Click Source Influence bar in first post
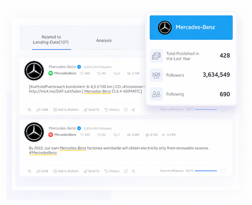The image size is (252, 205). tap(206, 109)
